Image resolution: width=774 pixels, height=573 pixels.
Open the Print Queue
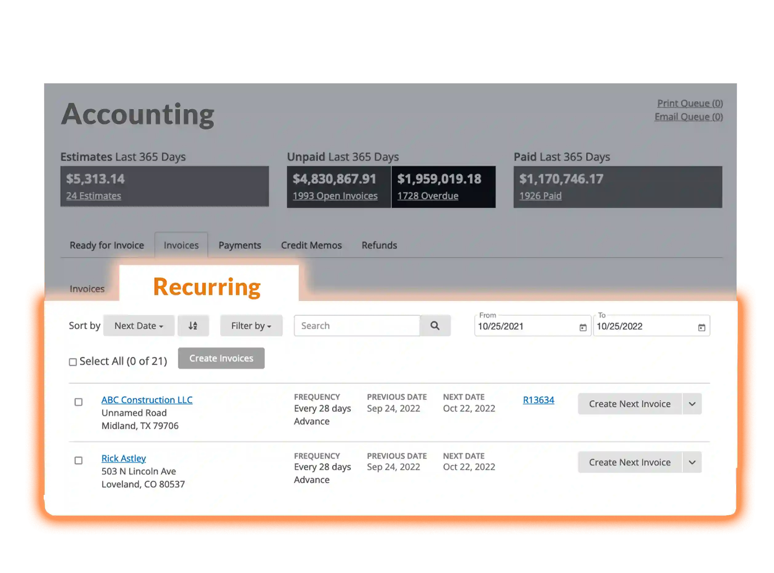(690, 103)
